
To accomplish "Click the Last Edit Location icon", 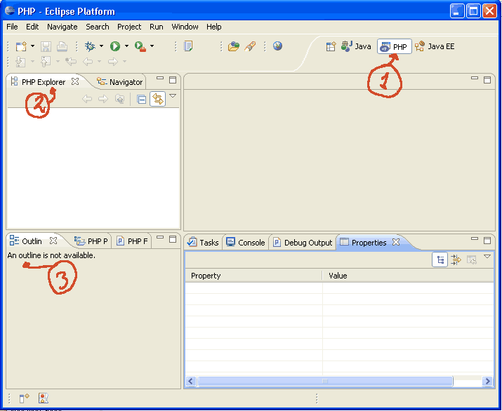I will pos(71,62).
